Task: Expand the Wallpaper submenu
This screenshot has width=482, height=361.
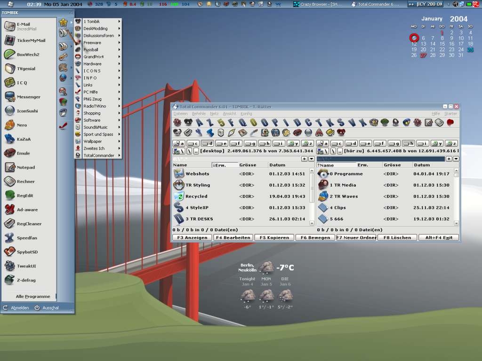Action: click(98, 141)
